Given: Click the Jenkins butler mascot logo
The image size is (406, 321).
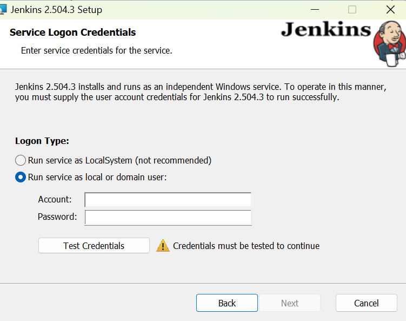Looking at the screenshot, I should [389, 43].
